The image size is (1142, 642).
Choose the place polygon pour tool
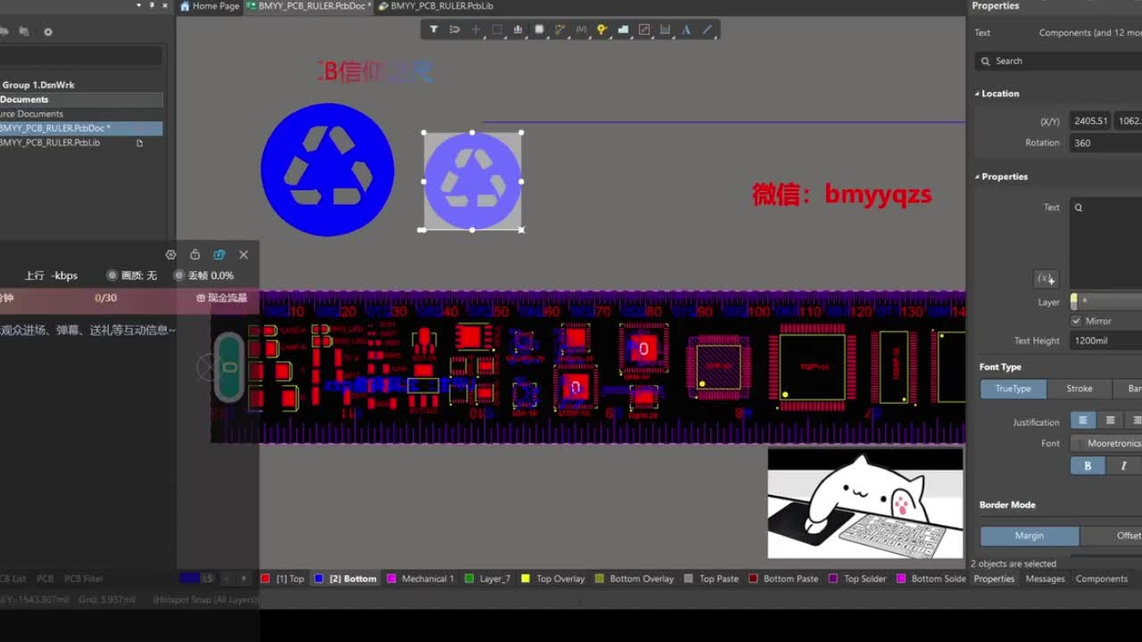(x=623, y=29)
